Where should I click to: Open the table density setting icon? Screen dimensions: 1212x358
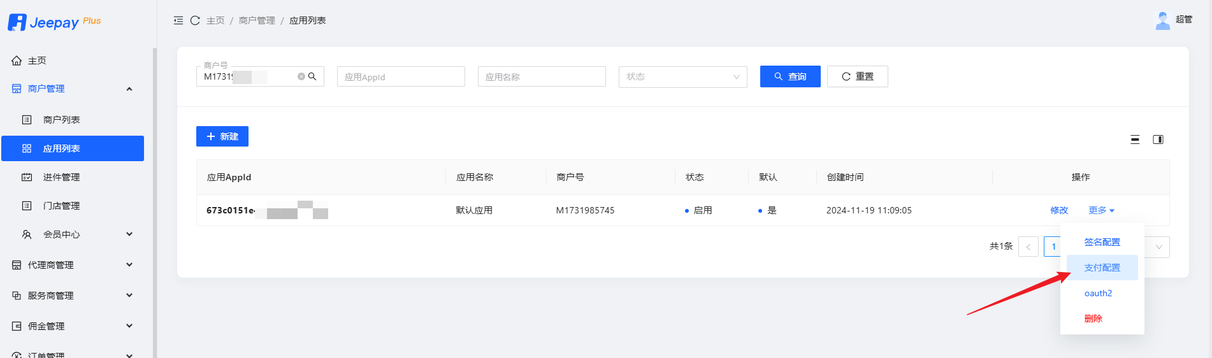pos(1135,140)
